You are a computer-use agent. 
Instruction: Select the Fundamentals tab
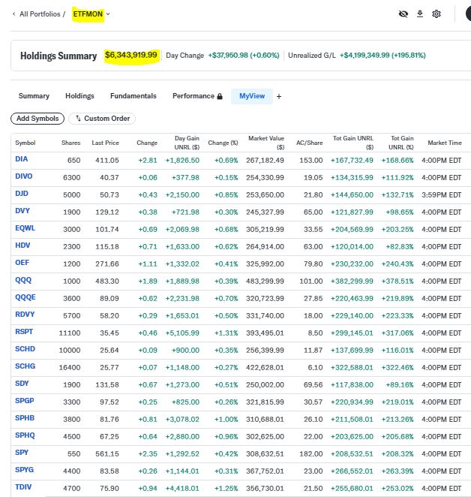coord(133,96)
